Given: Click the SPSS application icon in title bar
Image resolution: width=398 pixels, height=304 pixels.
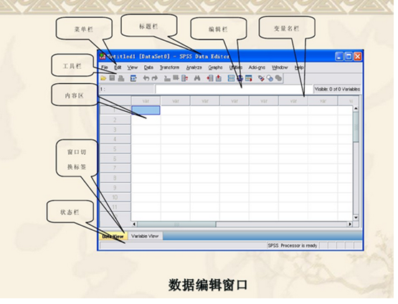Looking at the screenshot, I should click(x=103, y=57).
